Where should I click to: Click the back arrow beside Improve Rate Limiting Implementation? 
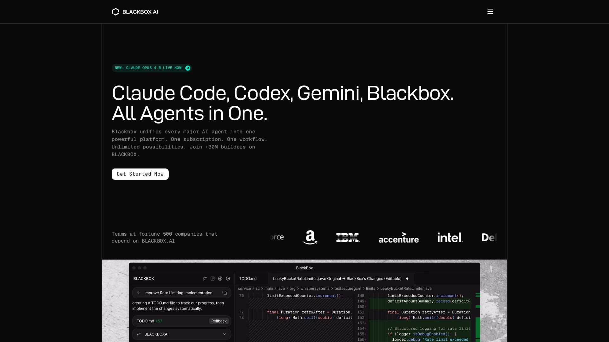tap(139, 293)
